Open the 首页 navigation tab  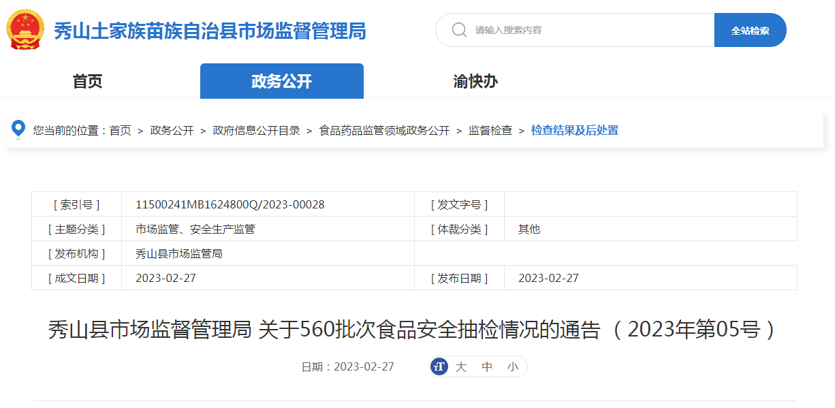87,82
